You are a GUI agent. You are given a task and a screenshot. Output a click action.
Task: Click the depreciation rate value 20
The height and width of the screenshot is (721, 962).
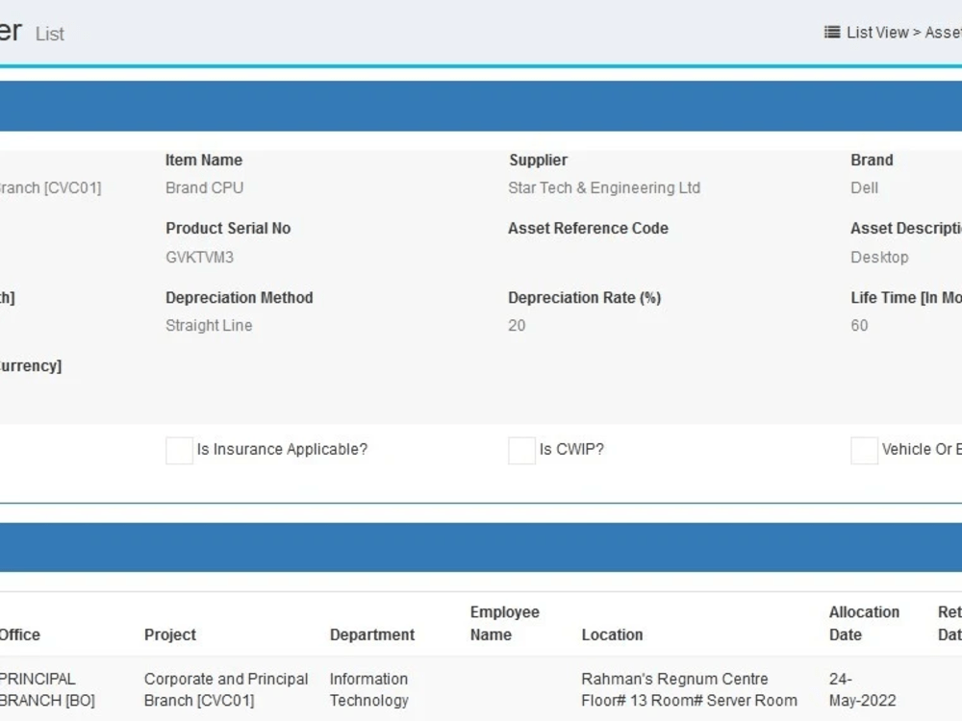point(517,326)
